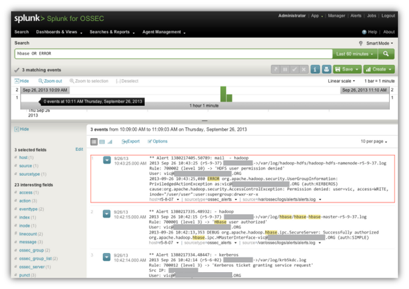Open the App dropdown menu
Image resolution: width=409 pixels, height=289 pixels.
[x=317, y=15]
